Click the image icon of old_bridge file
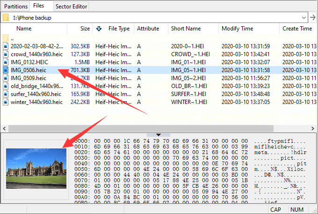The width and height of the screenshot is (318, 214). point(6,86)
